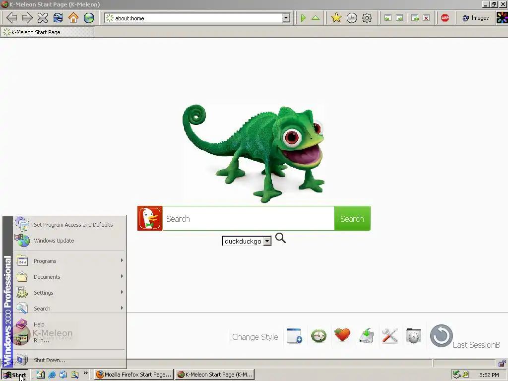Click the Last Session link text
Image resolution: width=508 pixels, height=381 pixels.
coord(476,345)
